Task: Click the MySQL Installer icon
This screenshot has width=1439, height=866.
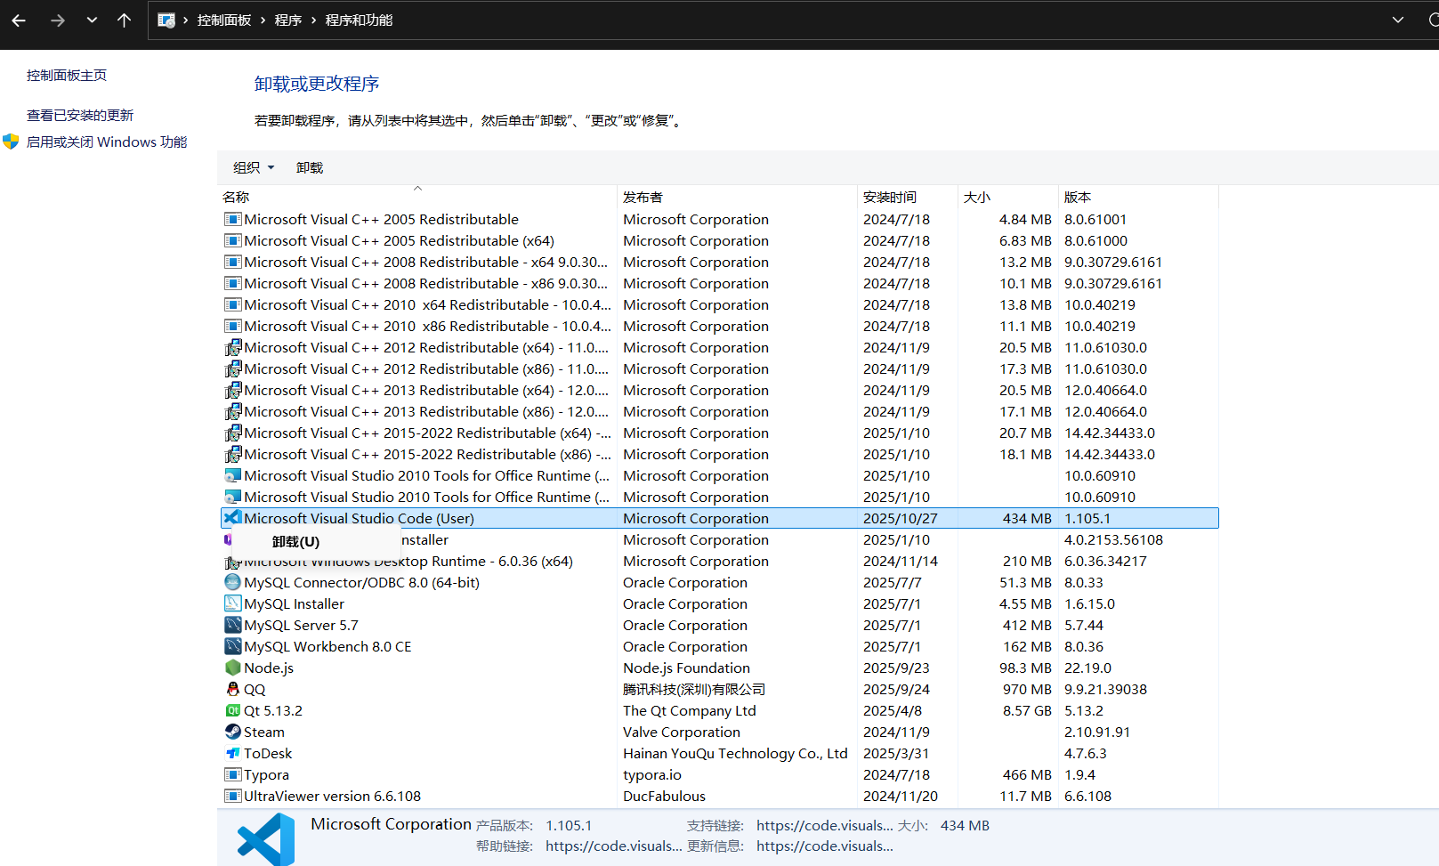Action: pyautogui.click(x=232, y=603)
